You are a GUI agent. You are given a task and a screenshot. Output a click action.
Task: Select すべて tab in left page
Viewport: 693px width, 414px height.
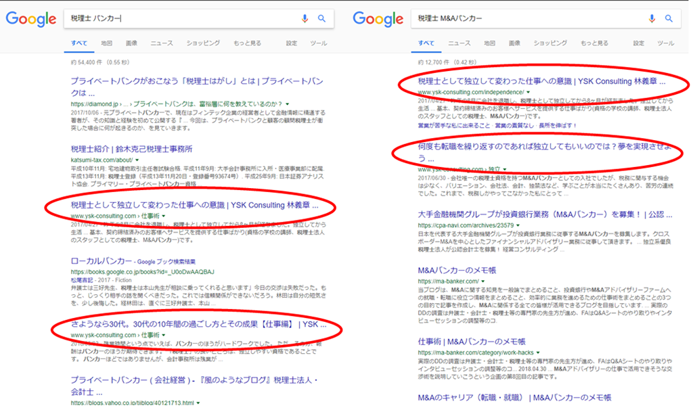79,43
